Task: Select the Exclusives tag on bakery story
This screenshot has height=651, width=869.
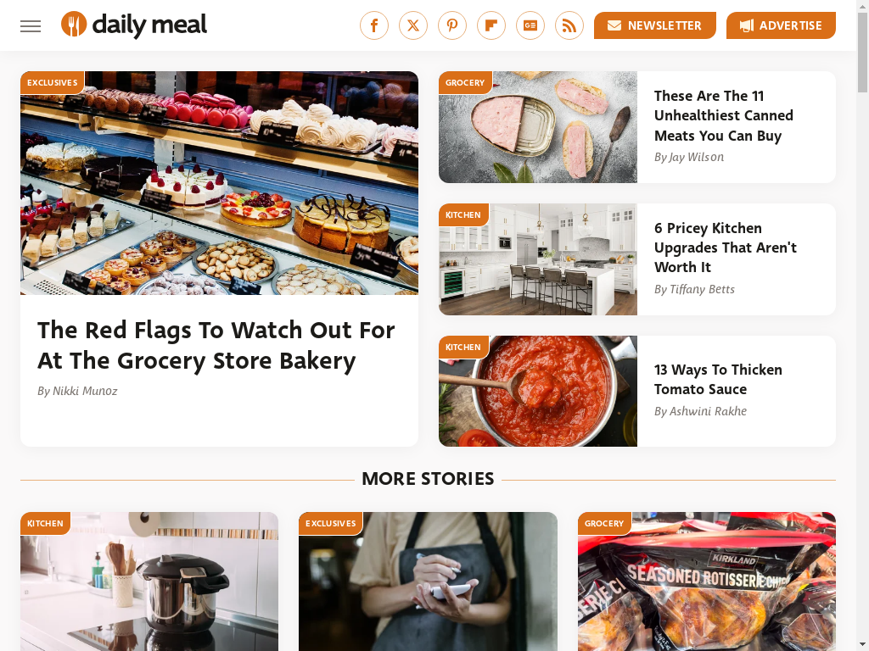Action: [x=52, y=82]
